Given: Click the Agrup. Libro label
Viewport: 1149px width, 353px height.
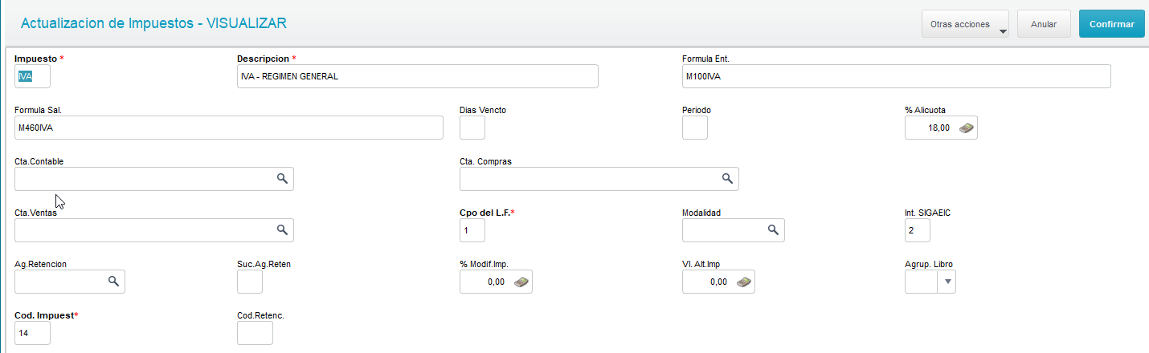Looking at the screenshot, I should pyautogui.click(x=929, y=264).
